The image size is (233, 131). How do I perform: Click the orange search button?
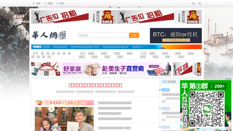point(134,35)
